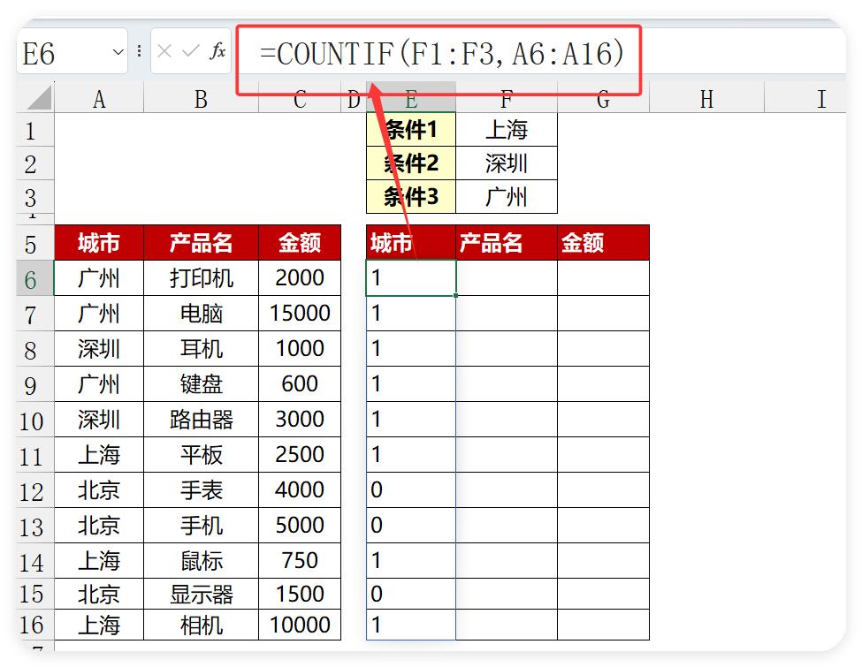Screen dimensions: 862x667
Task: Select row 2 header
Action: click(x=35, y=163)
